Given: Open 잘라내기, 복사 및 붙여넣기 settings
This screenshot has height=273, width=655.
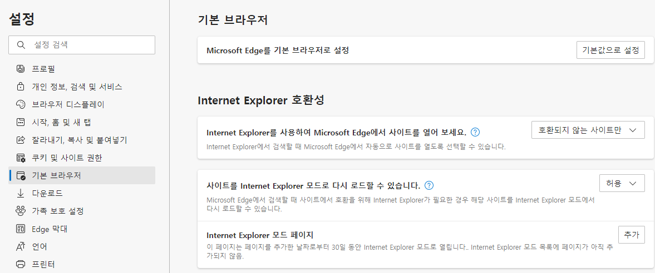Looking at the screenshot, I should pos(82,140).
